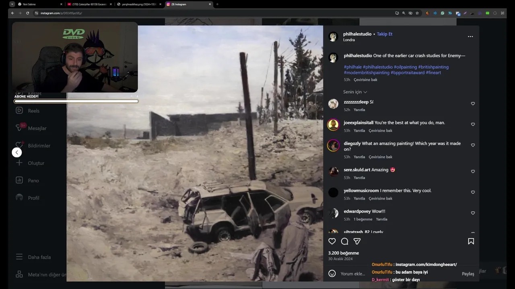The height and width of the screenshot is (289, 515).
Task: View translation of joeexplainsitall comment
Action: point(380,131)
